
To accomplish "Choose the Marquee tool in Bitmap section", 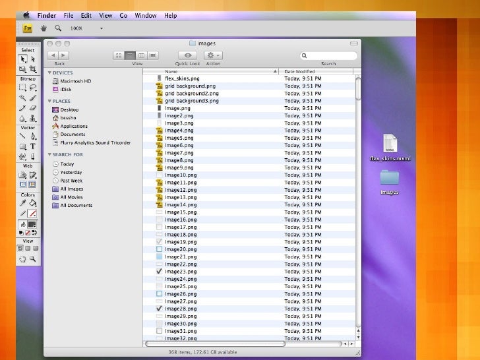I will click(x=23, y=87).
